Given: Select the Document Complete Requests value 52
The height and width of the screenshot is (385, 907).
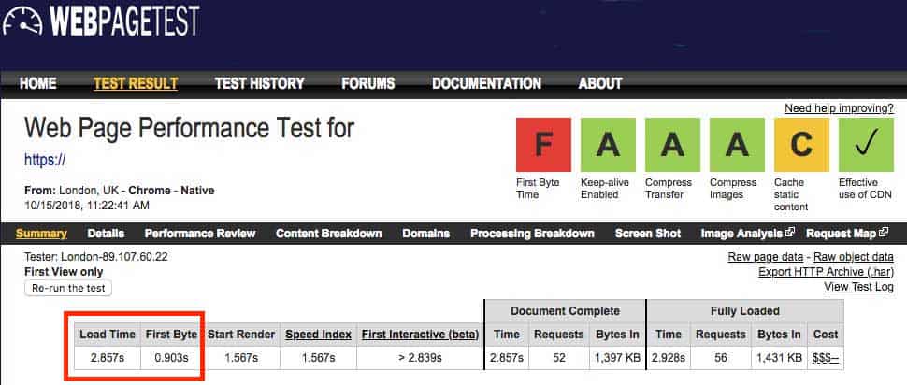Looking at the screenshot, I should point(559,358).
